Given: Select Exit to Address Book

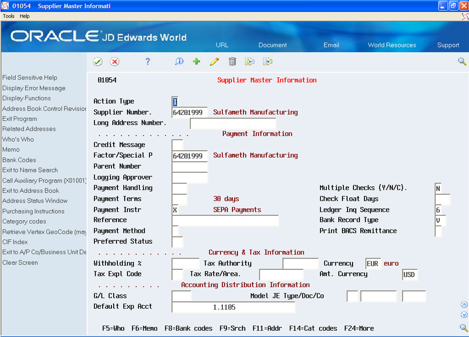Looking at the screenshot, I should [x=31, y=191].
